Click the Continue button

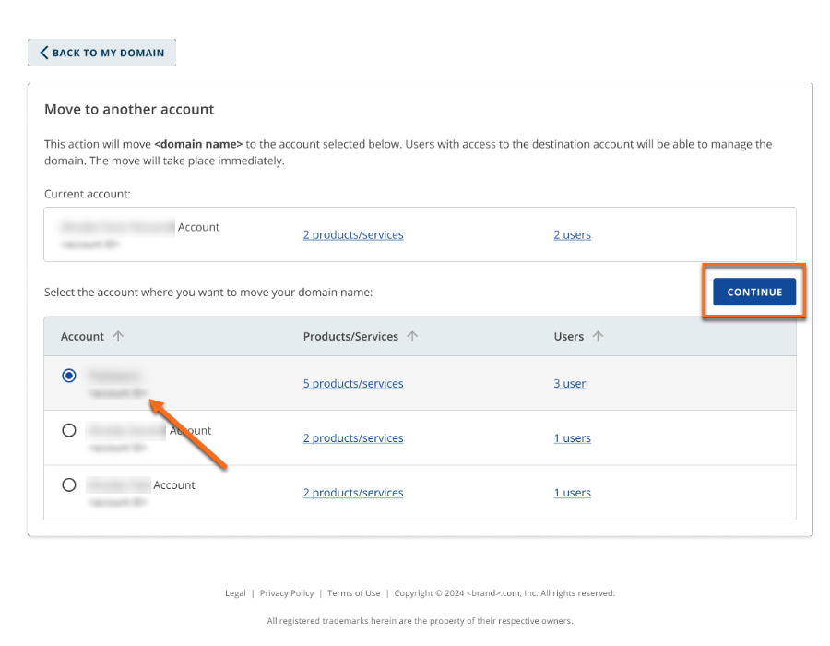753,292
